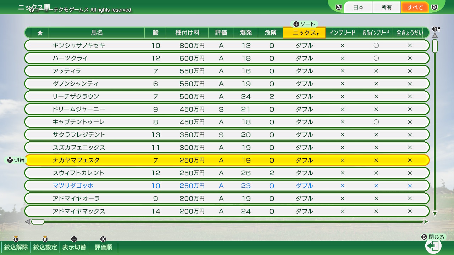Click the R stick icon above the scrollbar
The height and width of the screenshot is (255, 454).
tap(436, 29)
